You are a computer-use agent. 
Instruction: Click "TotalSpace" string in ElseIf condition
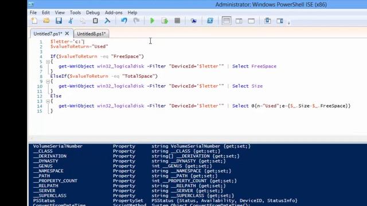coord(138,76)
